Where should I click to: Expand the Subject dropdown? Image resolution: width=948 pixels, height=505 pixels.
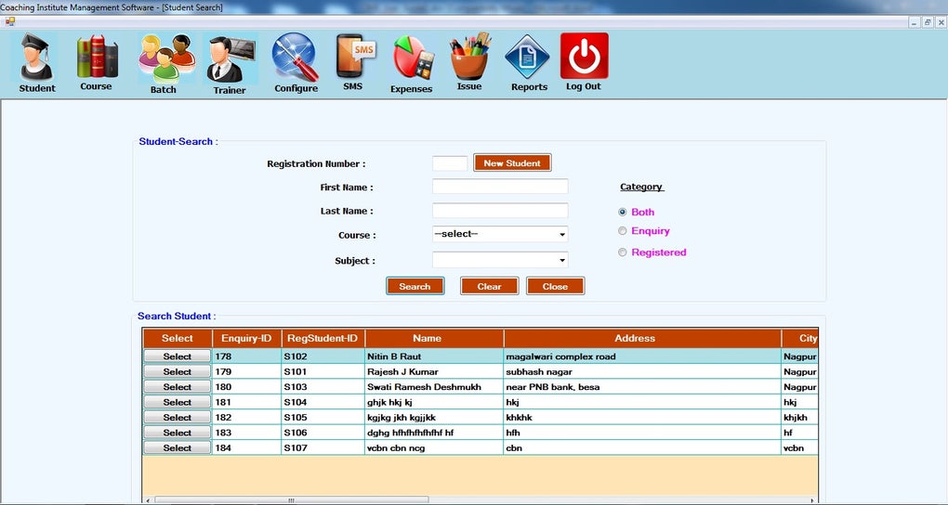(562, 260)
